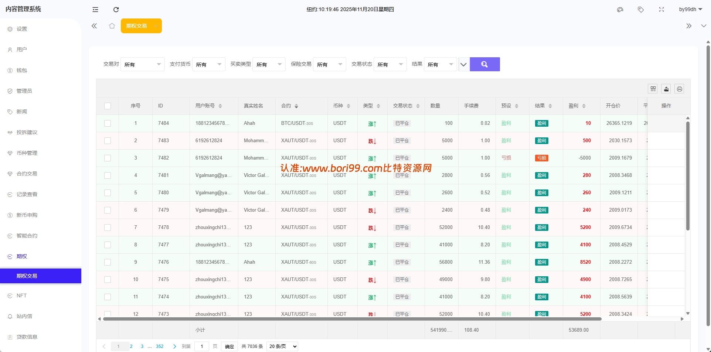
Task: Go to next page arrow
Action: tap(174, 346)
